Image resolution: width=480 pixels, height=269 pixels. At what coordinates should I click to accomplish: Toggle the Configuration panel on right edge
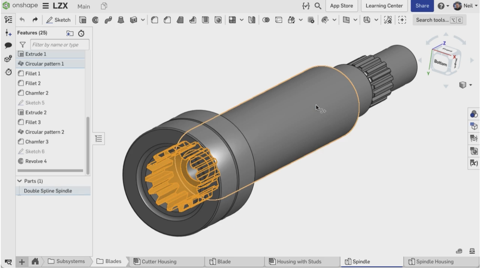pos(473,126)
